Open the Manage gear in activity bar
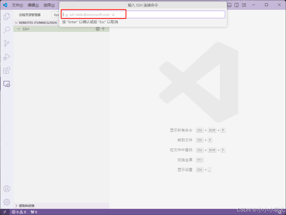This screenshot has width=286, height=215. point(7,202)
